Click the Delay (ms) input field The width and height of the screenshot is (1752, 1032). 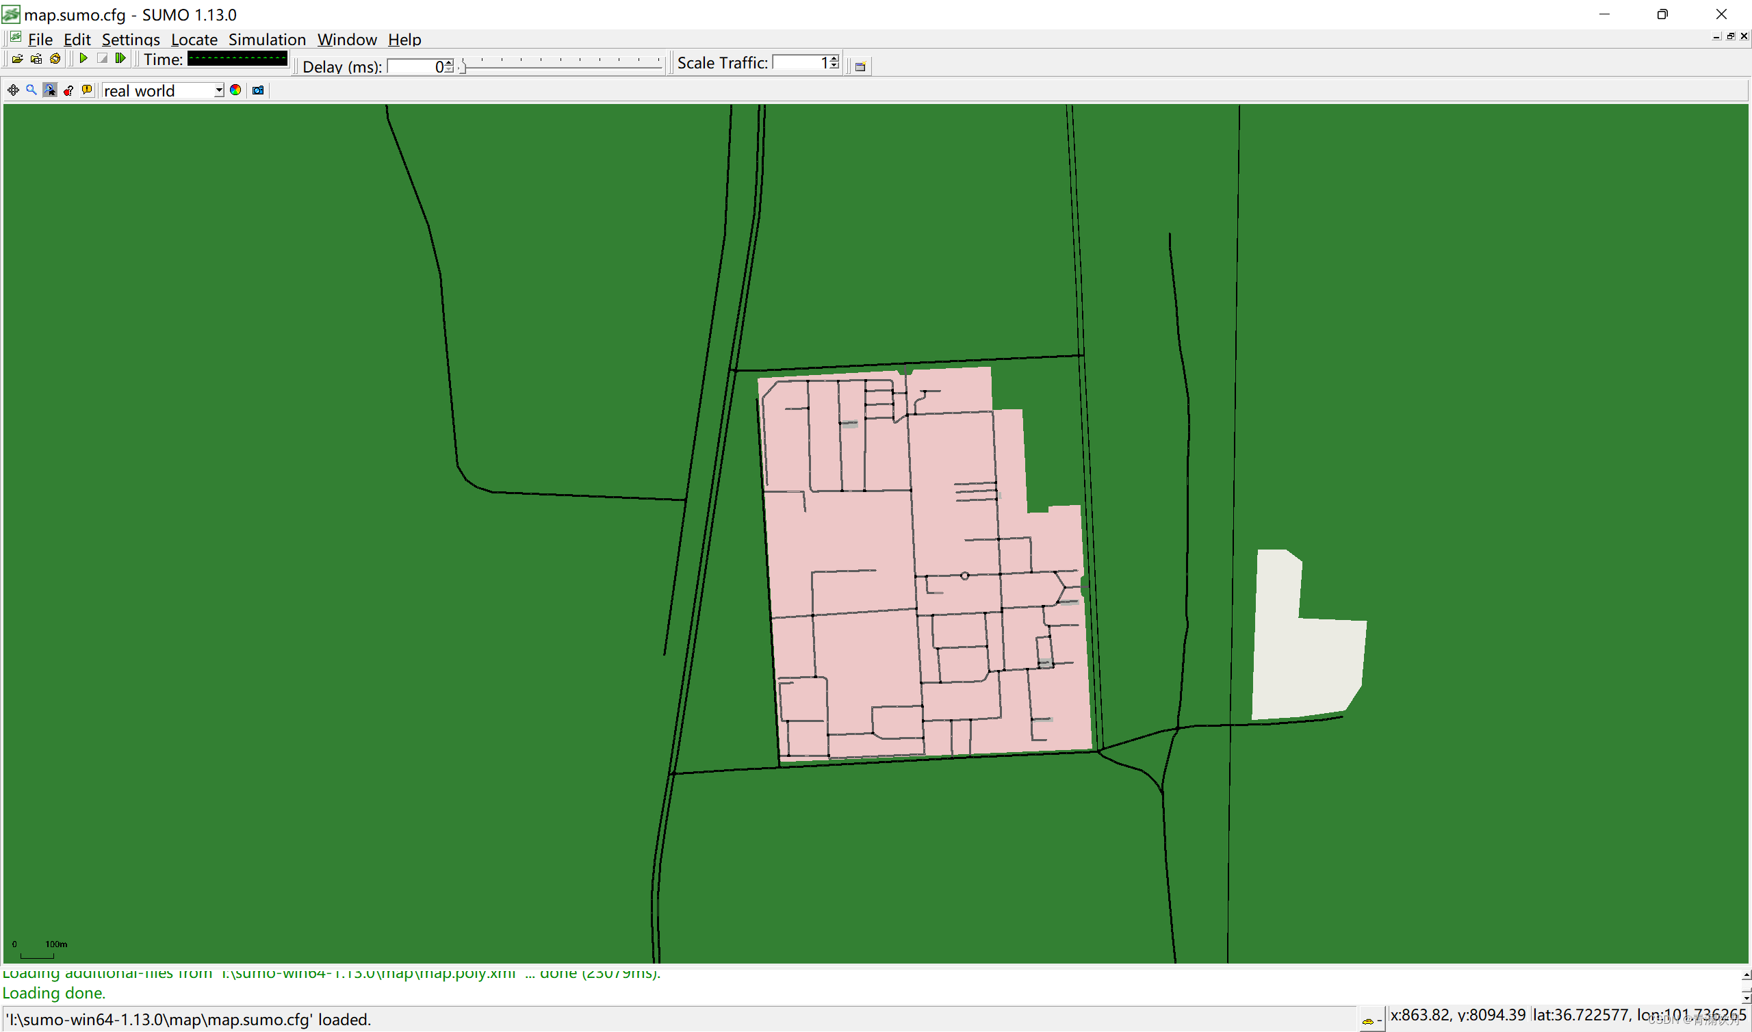click(x=414, y=67)
